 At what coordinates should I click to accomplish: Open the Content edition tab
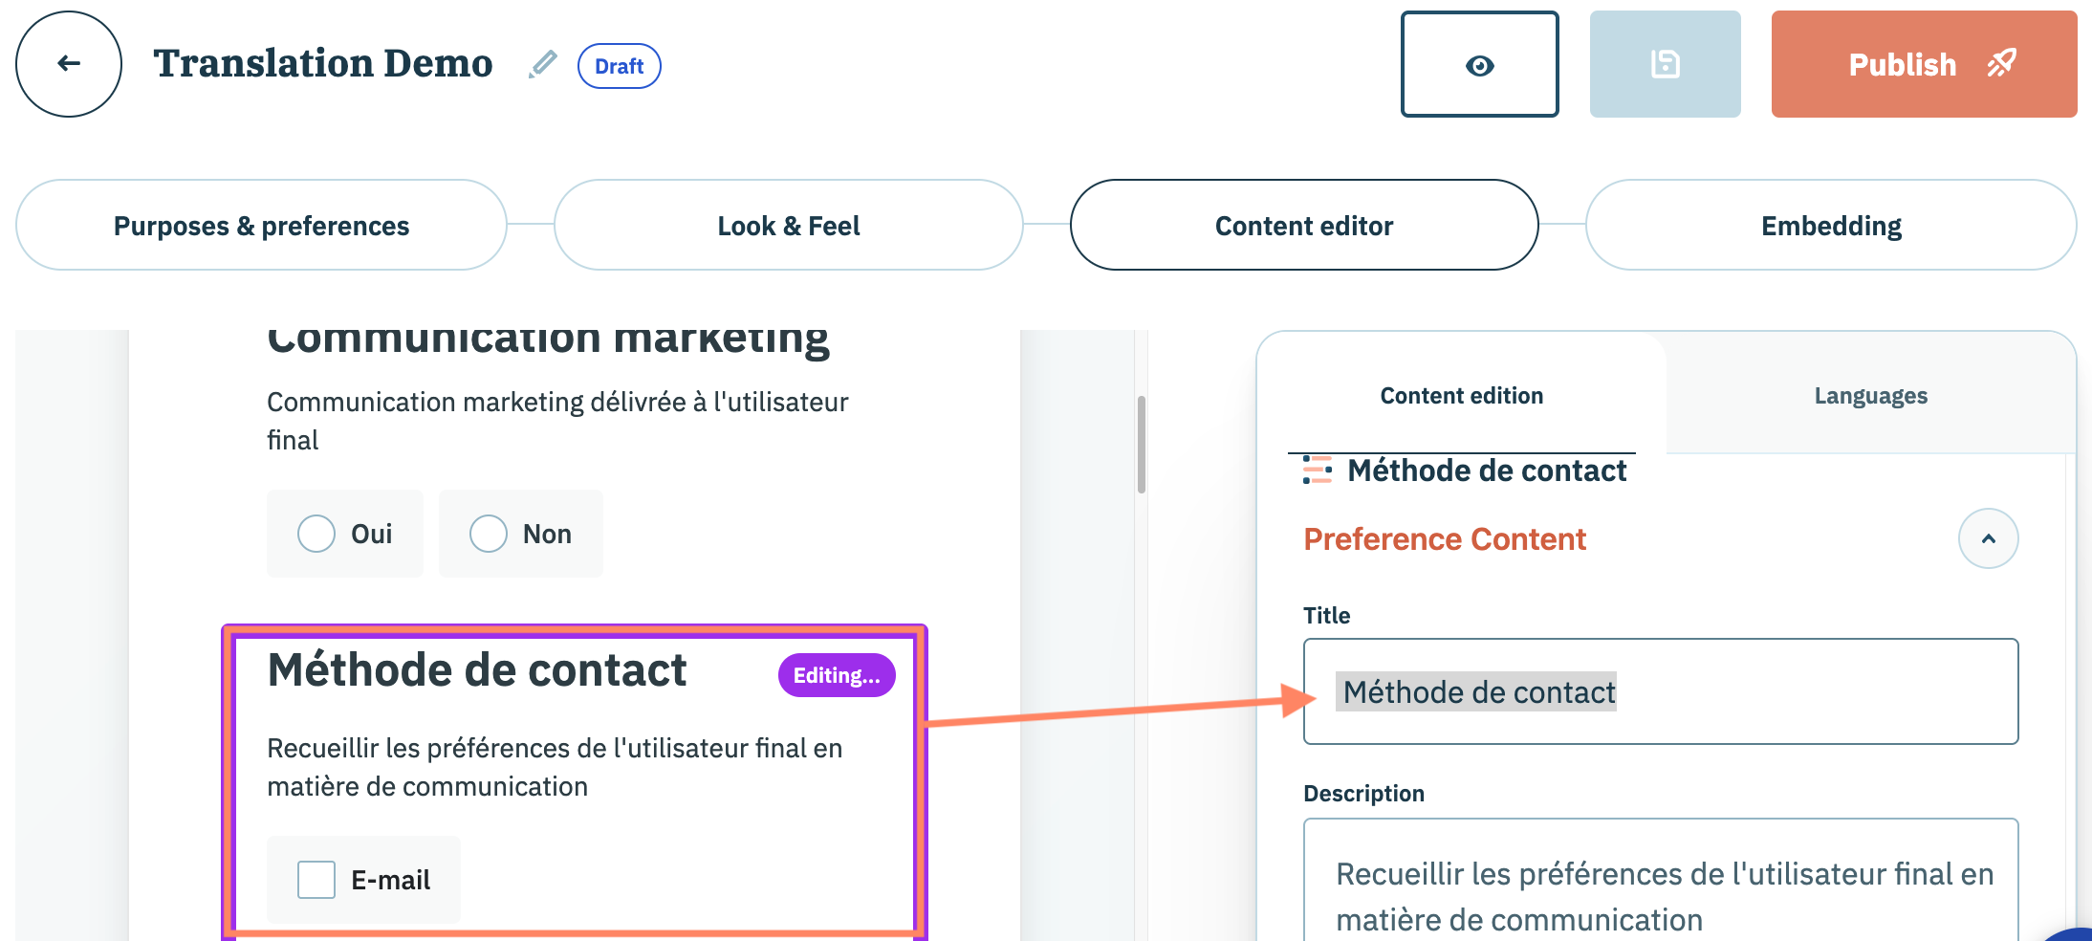[1461, 396]
